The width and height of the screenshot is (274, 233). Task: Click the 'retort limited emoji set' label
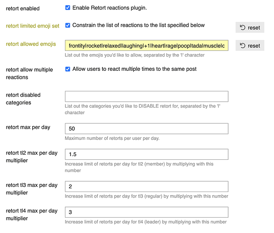(33, 26)
